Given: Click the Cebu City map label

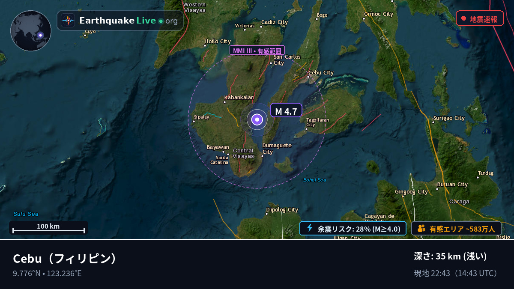Looking at the screenshot, I should click(x=321, y=73).
